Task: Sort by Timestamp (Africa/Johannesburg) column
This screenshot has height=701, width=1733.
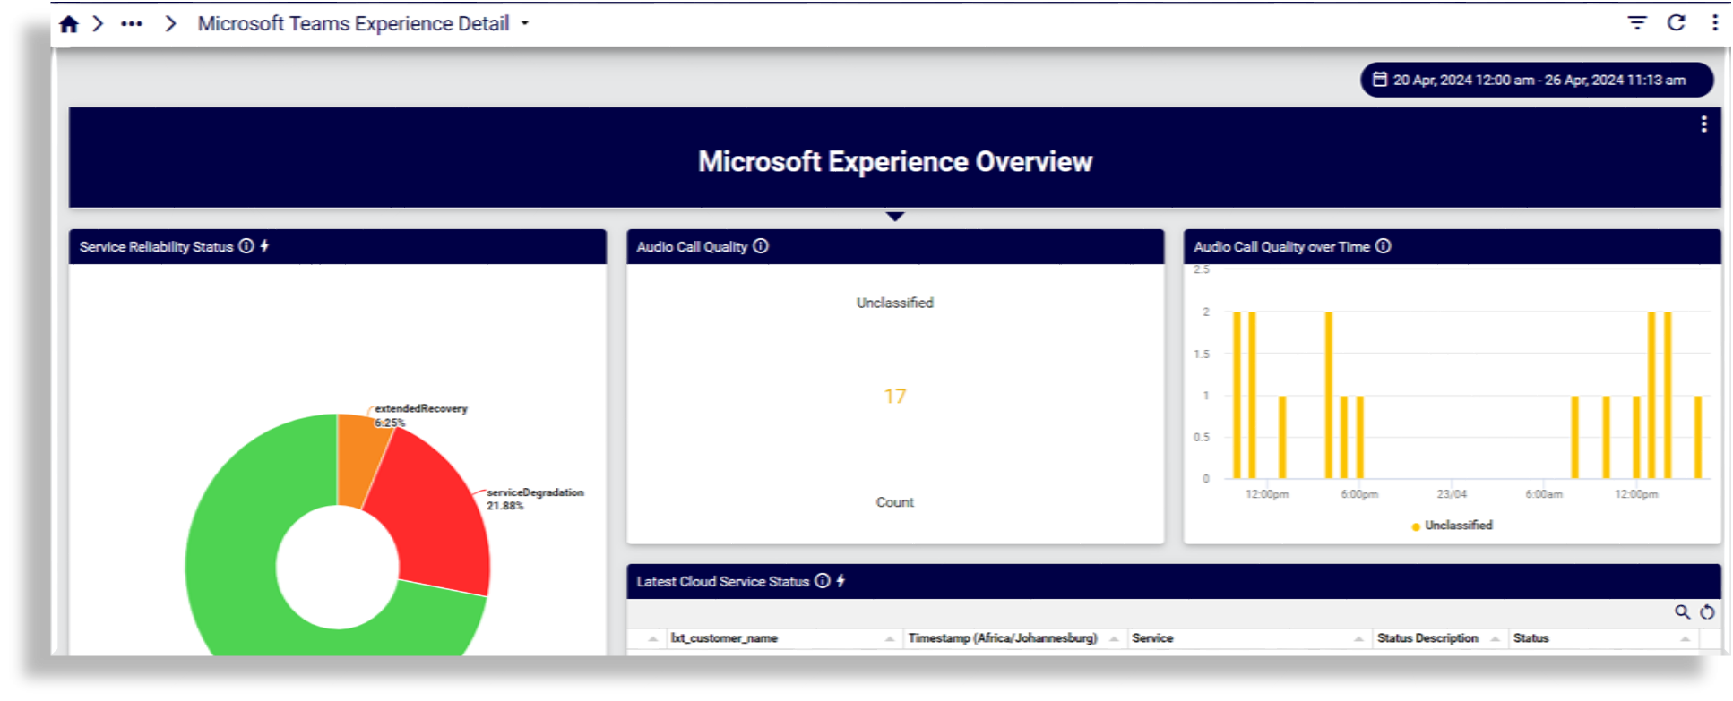Action: (1002, 638)
